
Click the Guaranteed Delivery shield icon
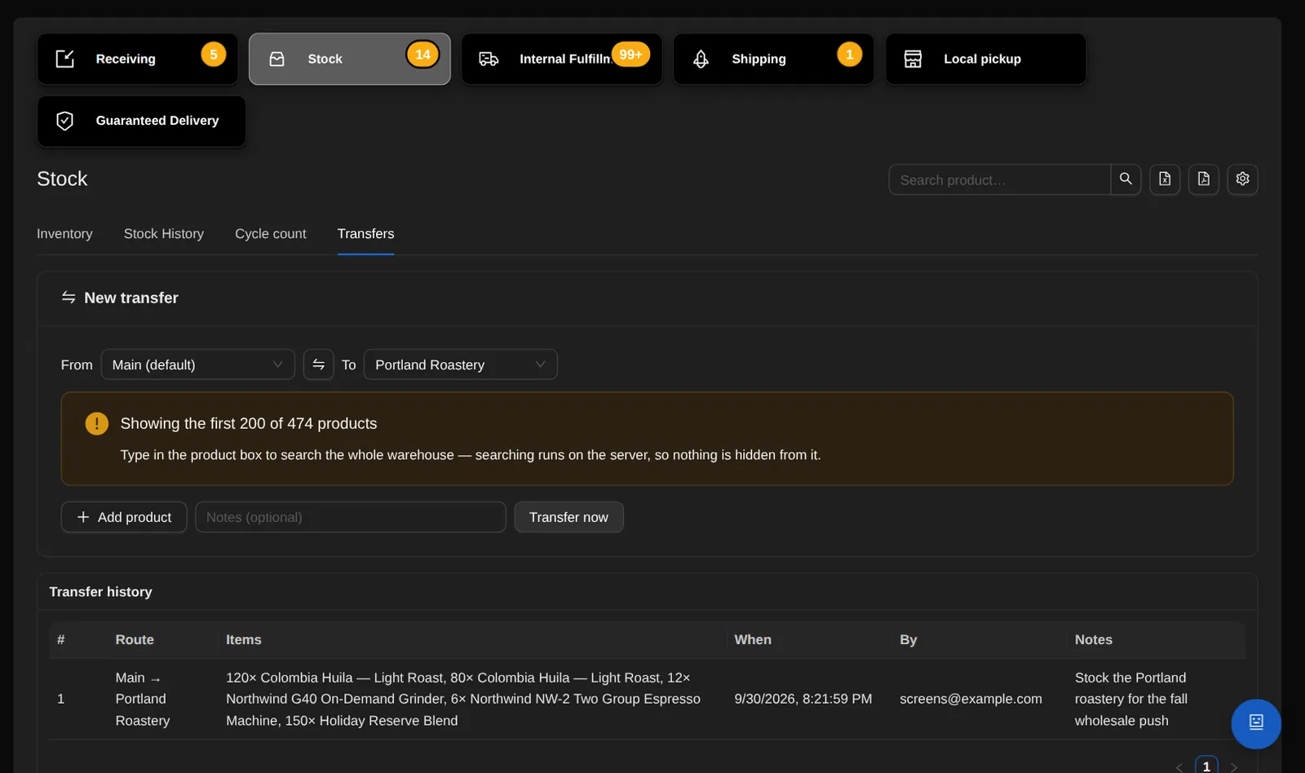click(x=65, y=121)
